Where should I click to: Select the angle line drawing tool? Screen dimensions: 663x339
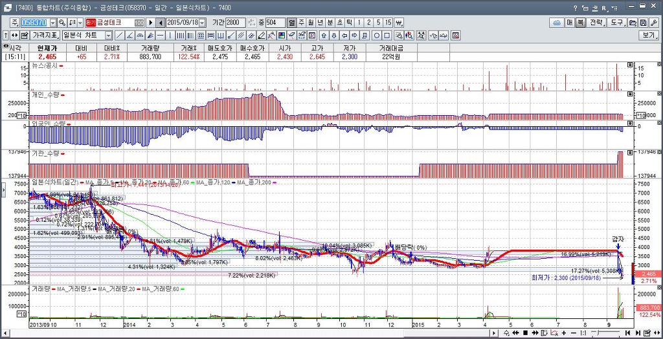coord(129,36)
